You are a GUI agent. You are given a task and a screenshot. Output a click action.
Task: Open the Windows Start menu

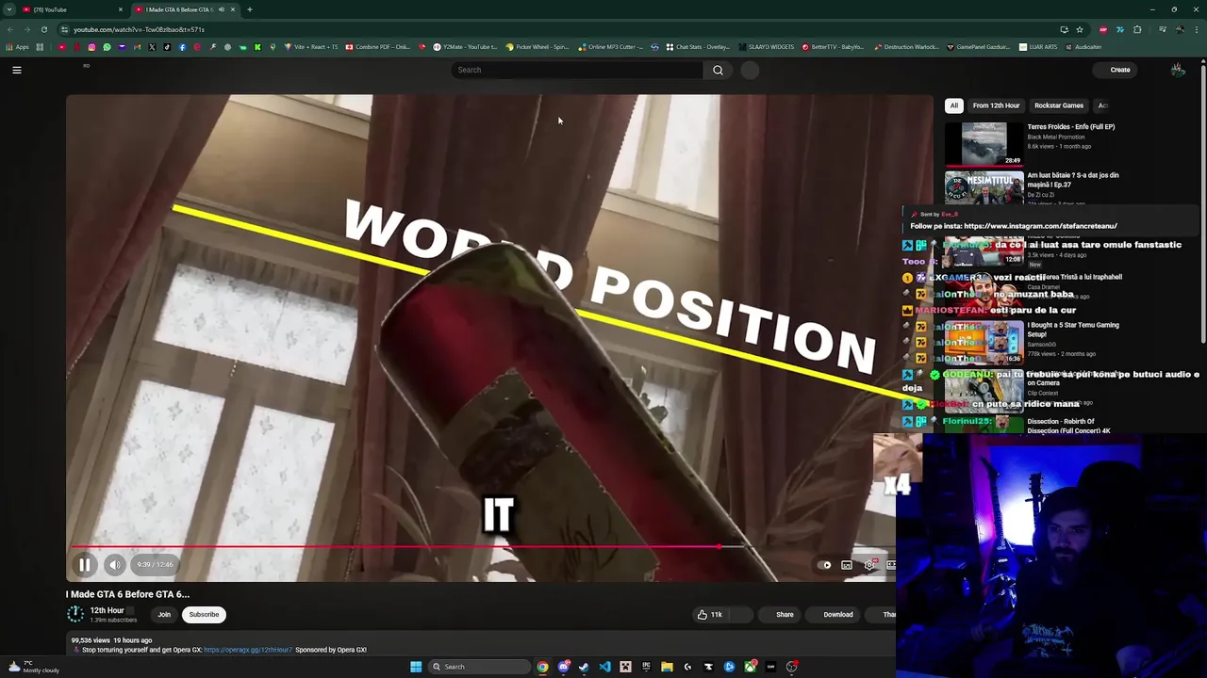tap(416, 667)
